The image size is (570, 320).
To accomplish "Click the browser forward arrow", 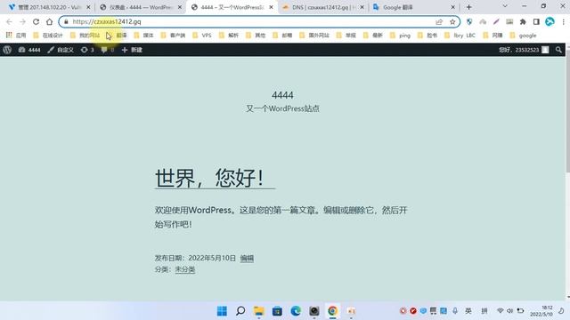I will 22,21.
